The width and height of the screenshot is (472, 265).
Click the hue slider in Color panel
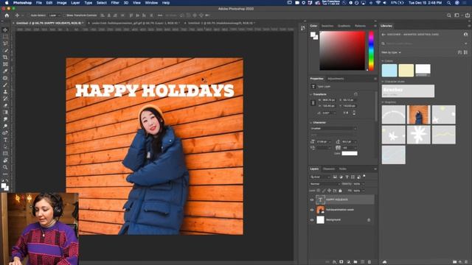[371, 51]
